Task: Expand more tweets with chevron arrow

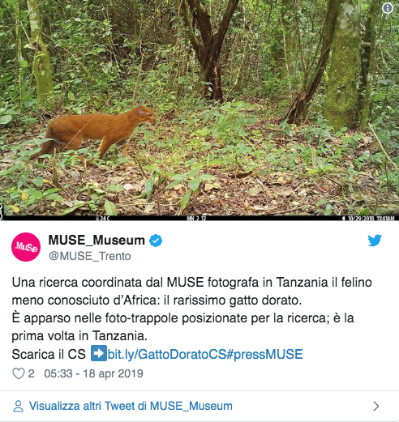Action: pyautogui.click(x=376, y=406)
